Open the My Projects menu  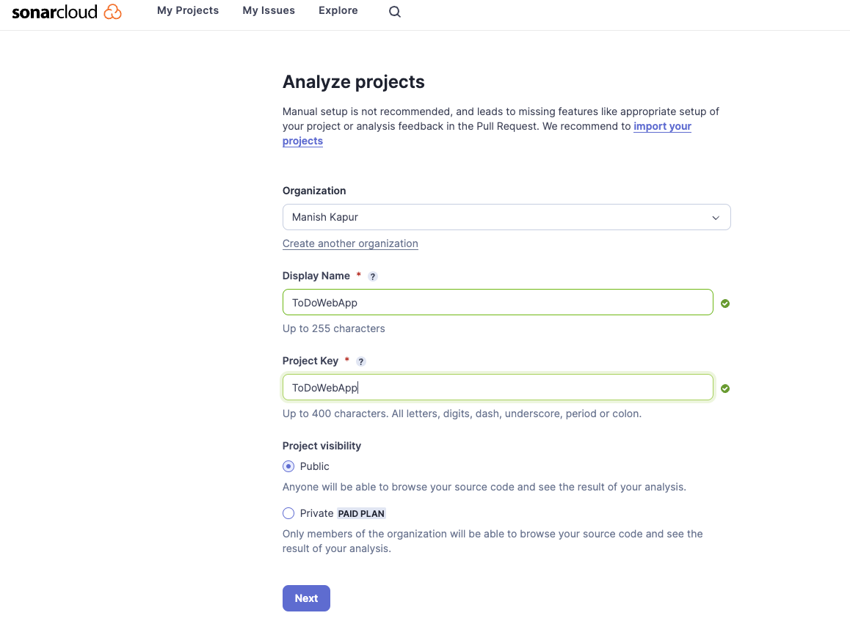click(188, 10)
